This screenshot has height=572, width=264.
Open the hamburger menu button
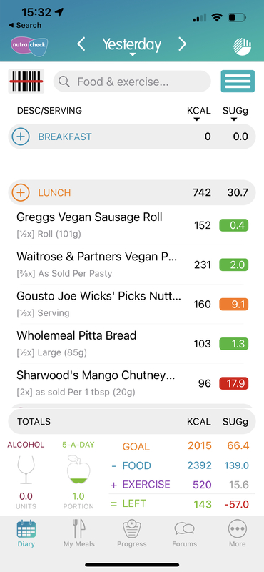tap(238, 81)
